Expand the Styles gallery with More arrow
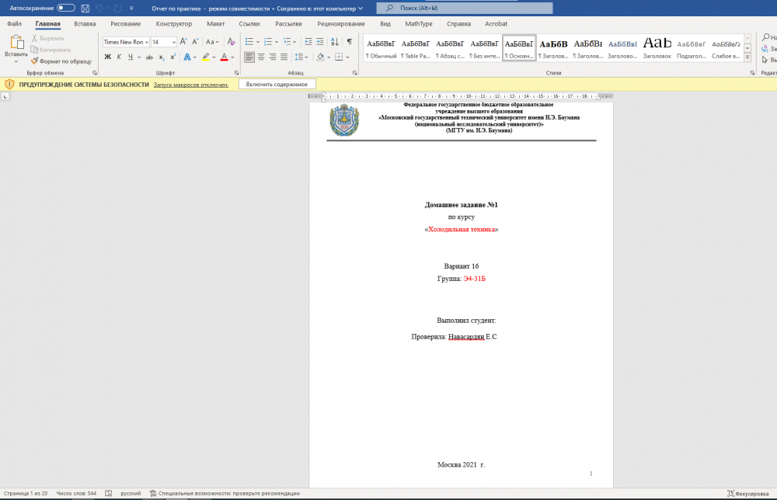The height and width of the screenshot is (500, 777). (747, 58)
